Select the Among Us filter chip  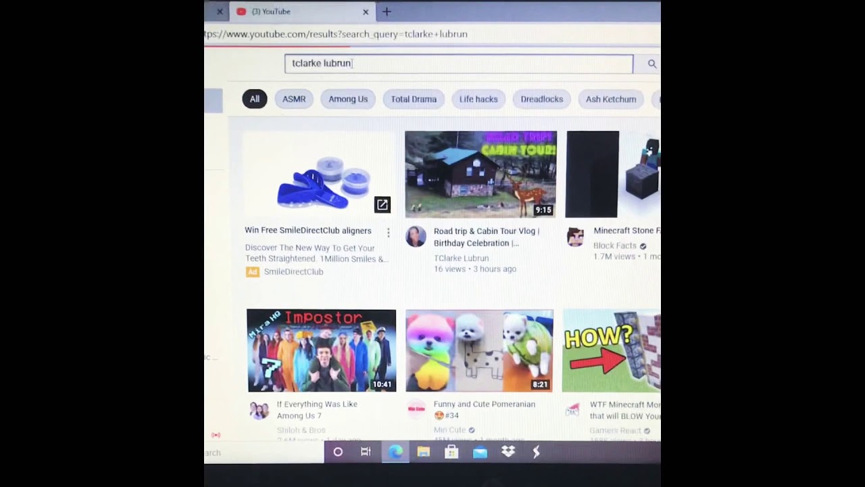tap(348, 99)
